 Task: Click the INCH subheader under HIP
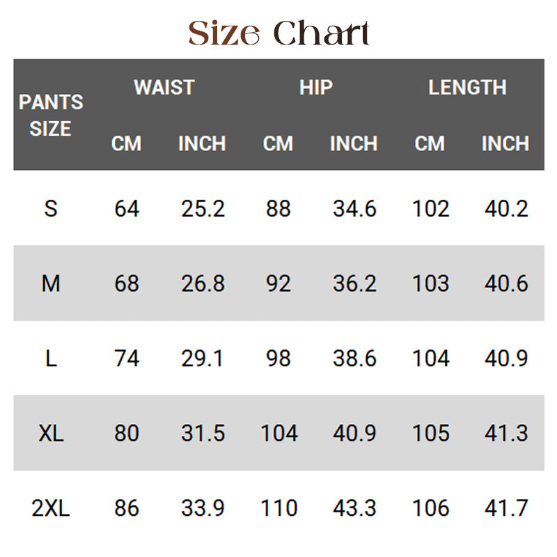(354, 143)
